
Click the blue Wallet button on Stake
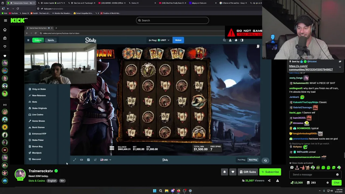tap(178, 40)
